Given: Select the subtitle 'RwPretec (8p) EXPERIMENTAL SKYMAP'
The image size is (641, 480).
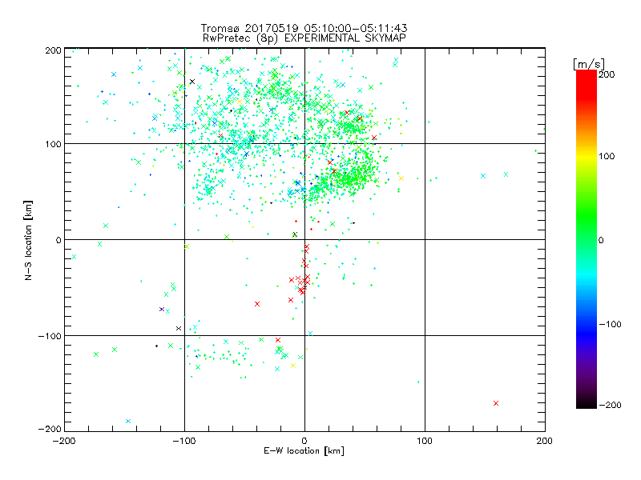Looking at the screenshot, I should (x=304, y=38).
